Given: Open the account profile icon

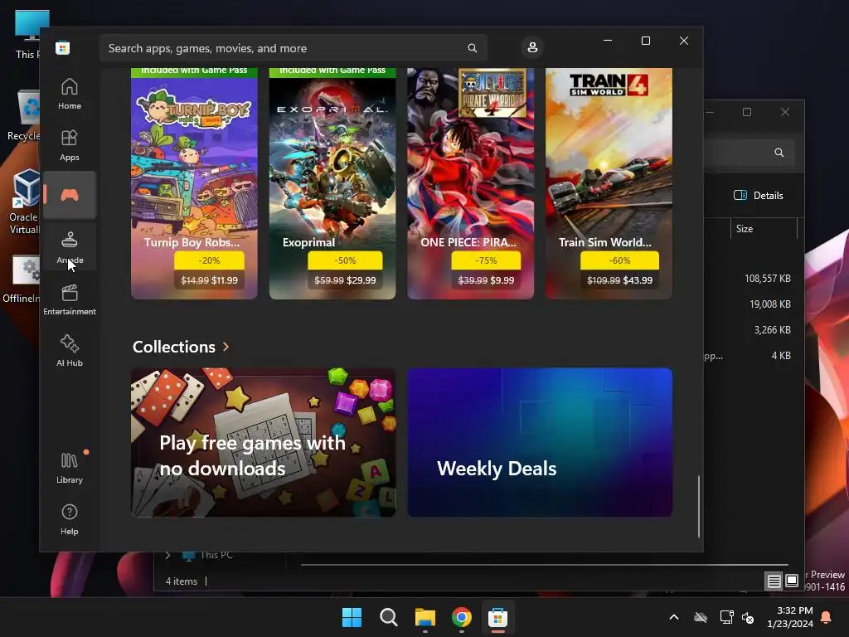Looking at the screenshot, I should coord(532,47).
